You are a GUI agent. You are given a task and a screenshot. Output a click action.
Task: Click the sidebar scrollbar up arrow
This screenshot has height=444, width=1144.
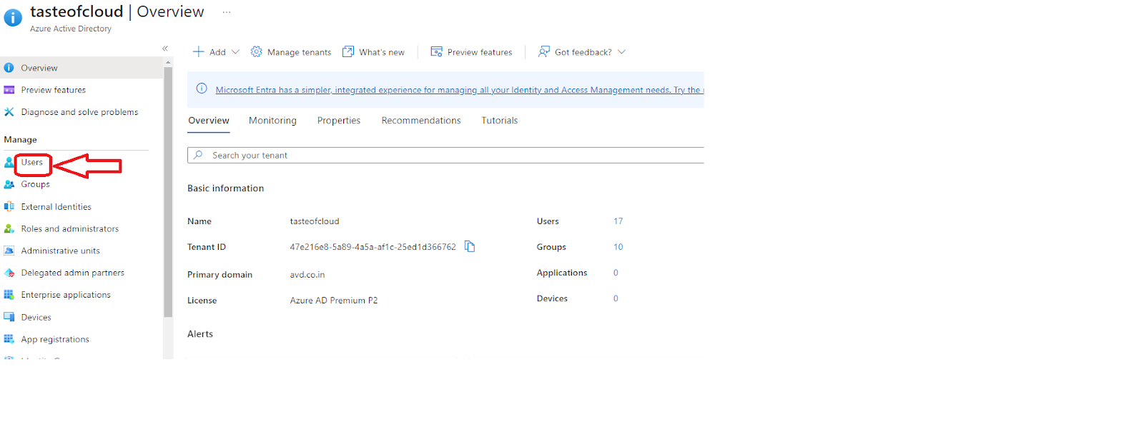pyautogui.click(x=168, y=62)
